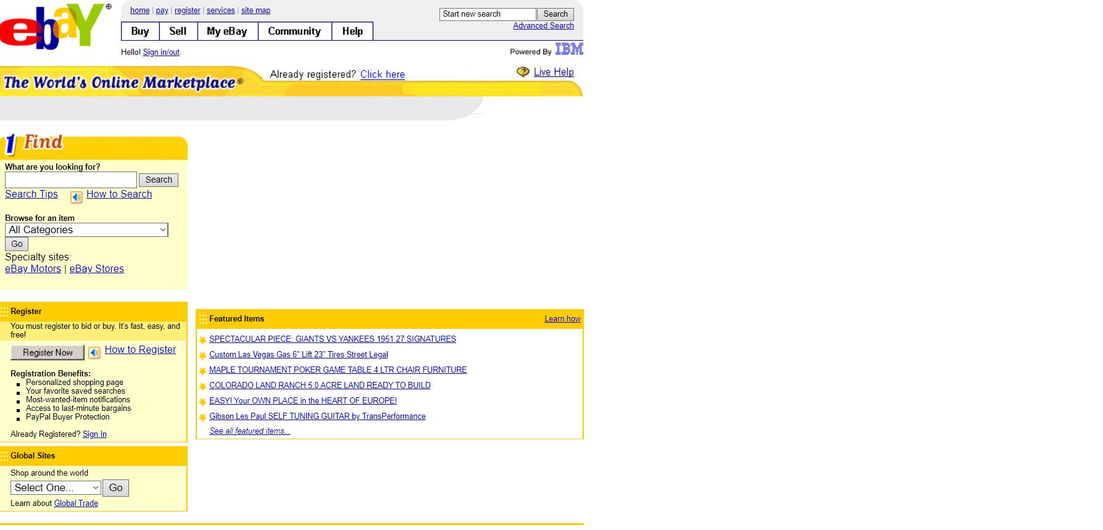Open the Gibson Les Paul SELF TUNING GUITAR listing
Viewport: 1103px width, 530px height.
(x=317, y=416)
